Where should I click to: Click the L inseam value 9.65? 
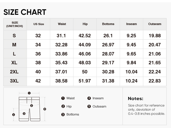[131, 54]
